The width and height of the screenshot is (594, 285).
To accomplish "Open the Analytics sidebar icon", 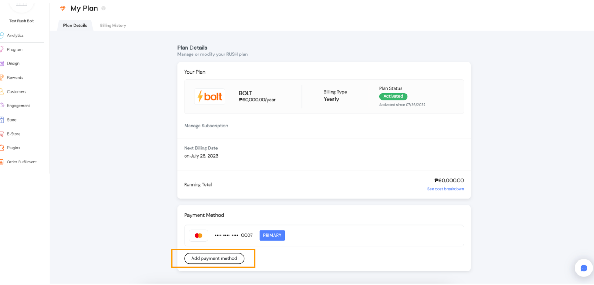I will (2, 35).
